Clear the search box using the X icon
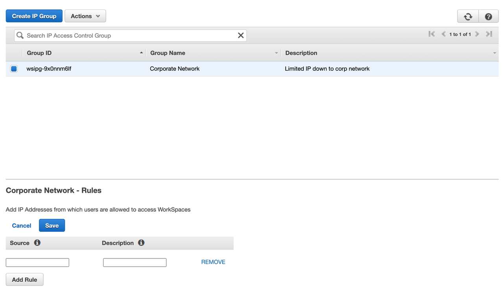 click(x=240, y=35)
